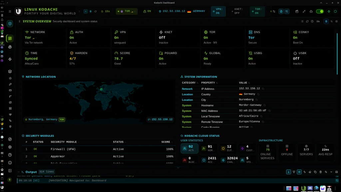Image resolution: width=341 pixels, height=192 pixels.
Task: Toggle the TOR: ON status chip
Action: pos(257,11)
